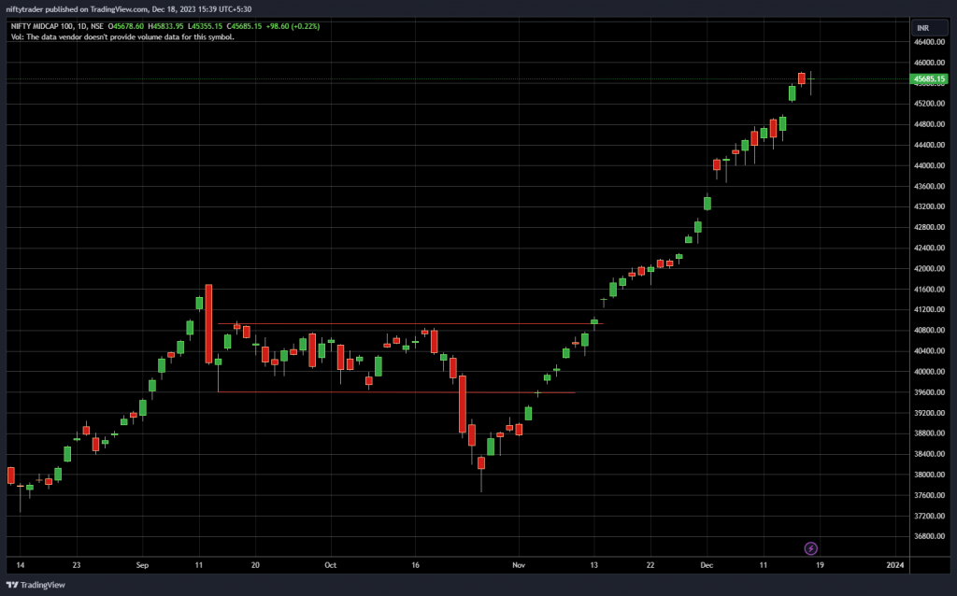Select the current price label 45685.15

tap(928, 78)
